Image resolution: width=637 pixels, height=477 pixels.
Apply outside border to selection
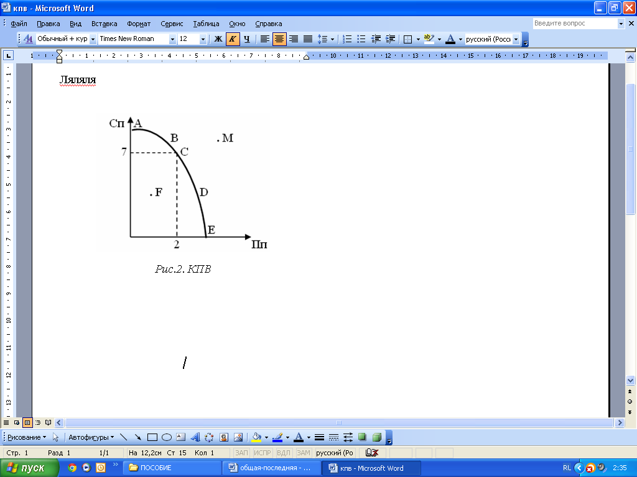[x=408, y=39]
